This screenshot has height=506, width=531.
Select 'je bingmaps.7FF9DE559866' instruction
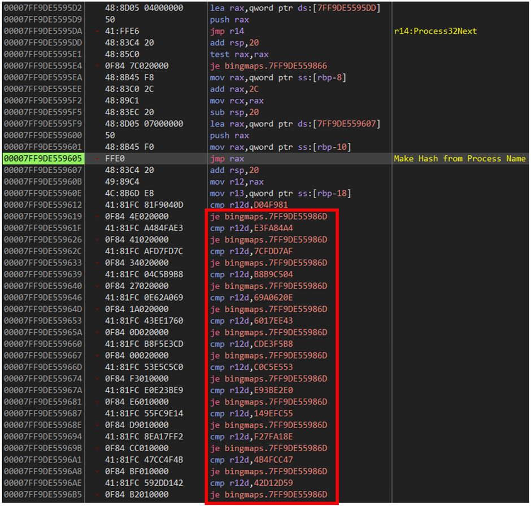pos(268,66)
